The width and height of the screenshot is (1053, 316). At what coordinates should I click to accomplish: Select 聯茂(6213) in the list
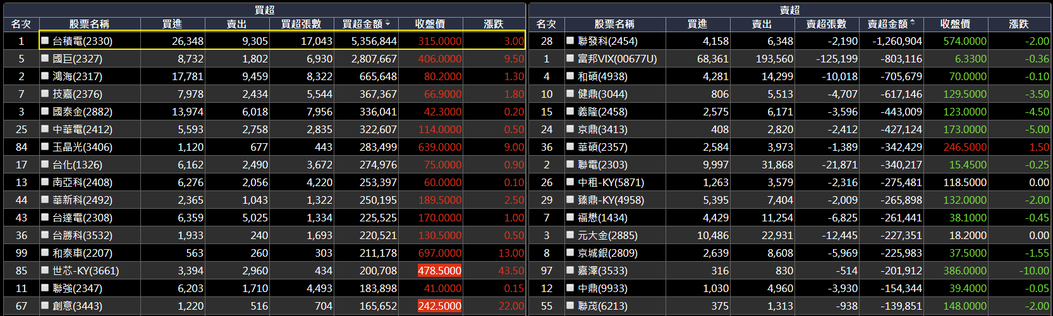(x=602, y=306)
